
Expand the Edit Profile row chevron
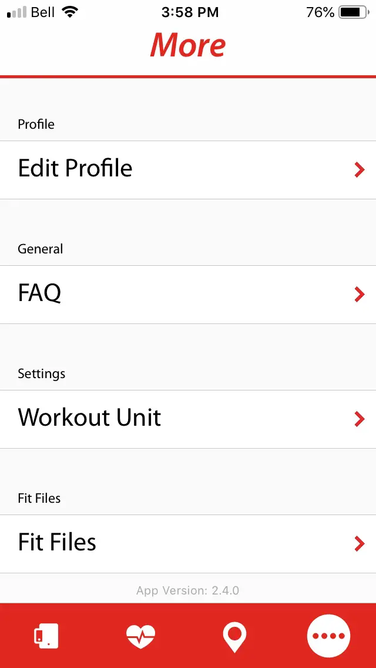click(x=359, y=170)
